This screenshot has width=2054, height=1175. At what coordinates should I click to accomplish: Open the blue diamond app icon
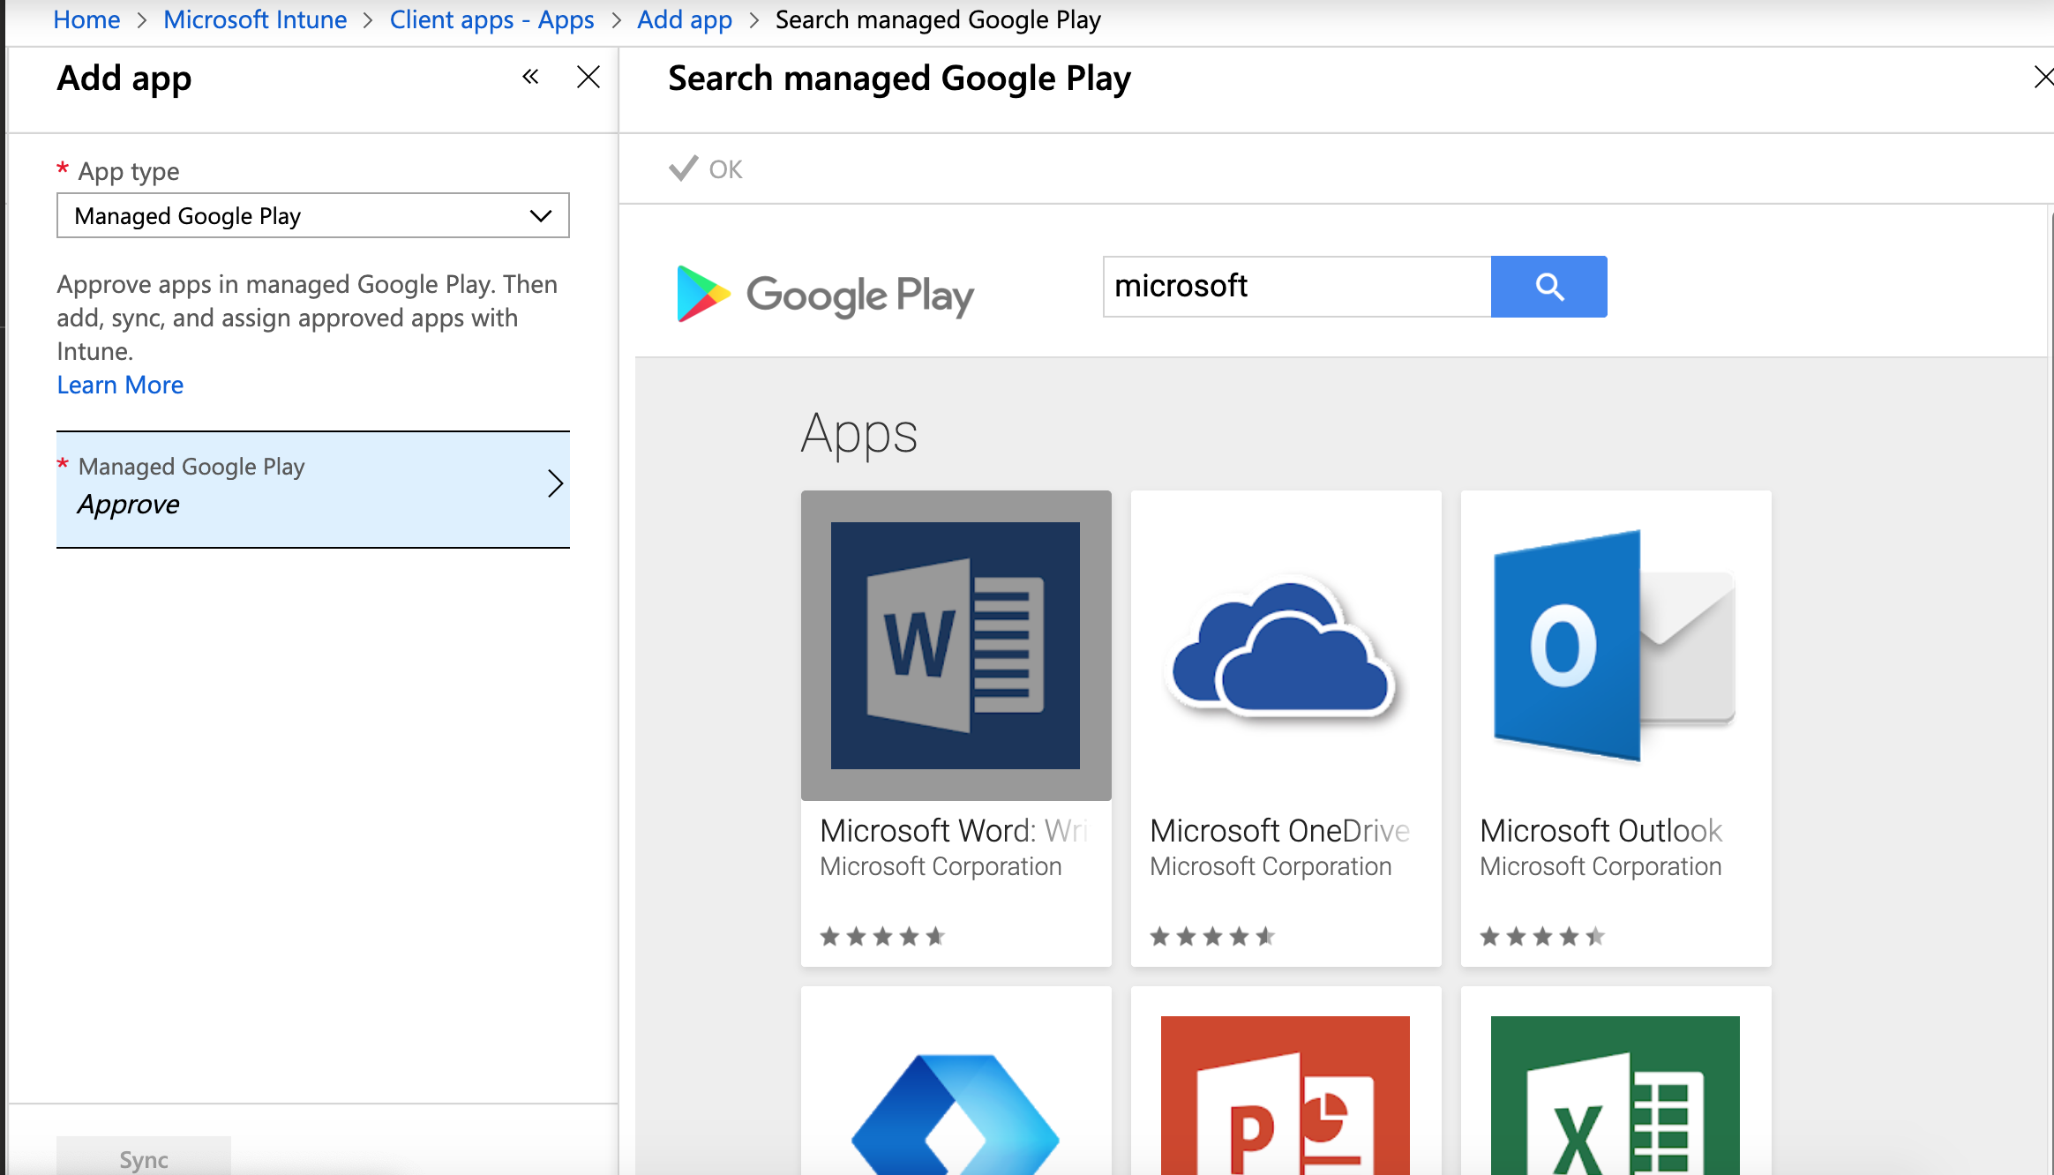(x=956, y=1113)
